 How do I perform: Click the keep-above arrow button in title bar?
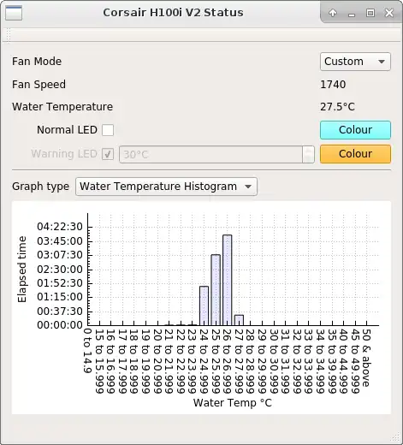[x=333, y=13]
